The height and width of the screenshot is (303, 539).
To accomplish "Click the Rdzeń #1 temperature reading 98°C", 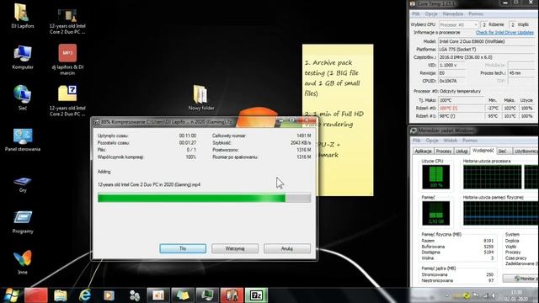I will click(x=461, y=116).
